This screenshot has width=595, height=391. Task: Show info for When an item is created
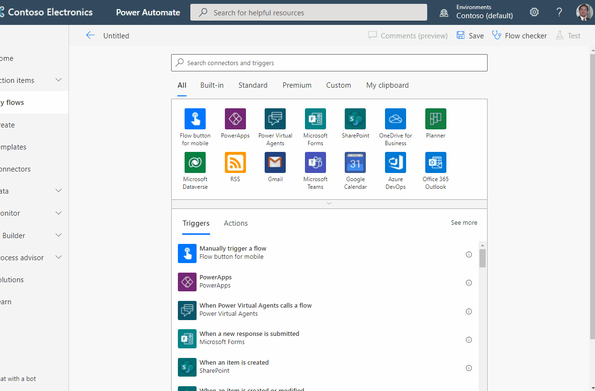[469, 368]
